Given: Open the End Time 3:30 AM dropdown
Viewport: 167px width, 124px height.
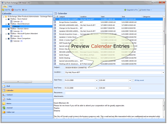Looking at the screenshot, I should coord(130,88).
